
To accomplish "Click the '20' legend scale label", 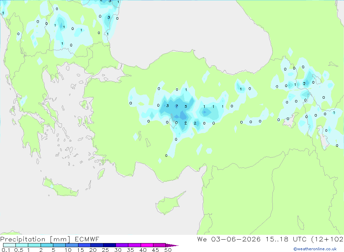I will 93,250.
